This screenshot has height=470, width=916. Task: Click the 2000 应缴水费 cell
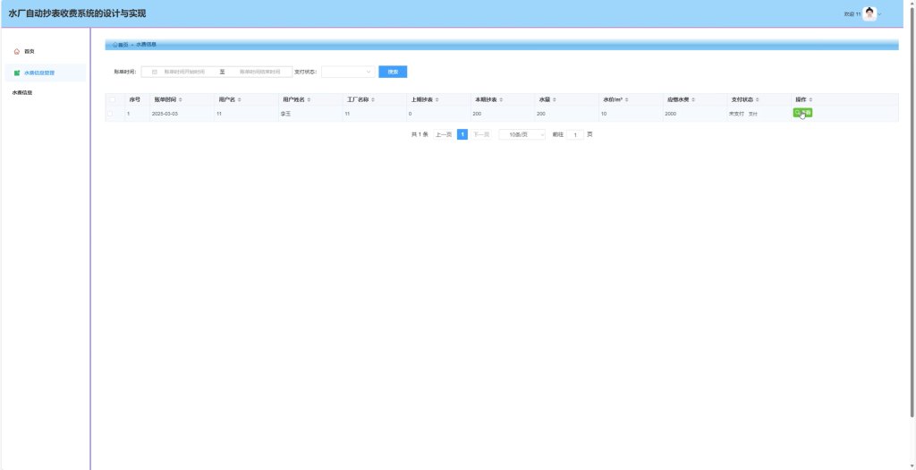point(671,114)
